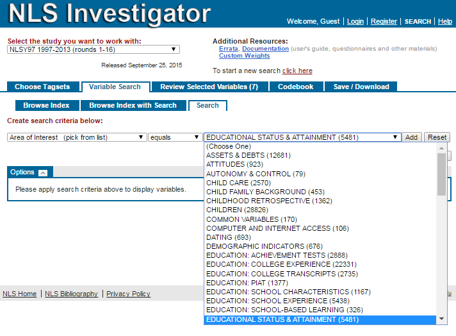Viewport: 456px width, 336px height.
Task: Open the NLS Home footer link
Action: 19,294
